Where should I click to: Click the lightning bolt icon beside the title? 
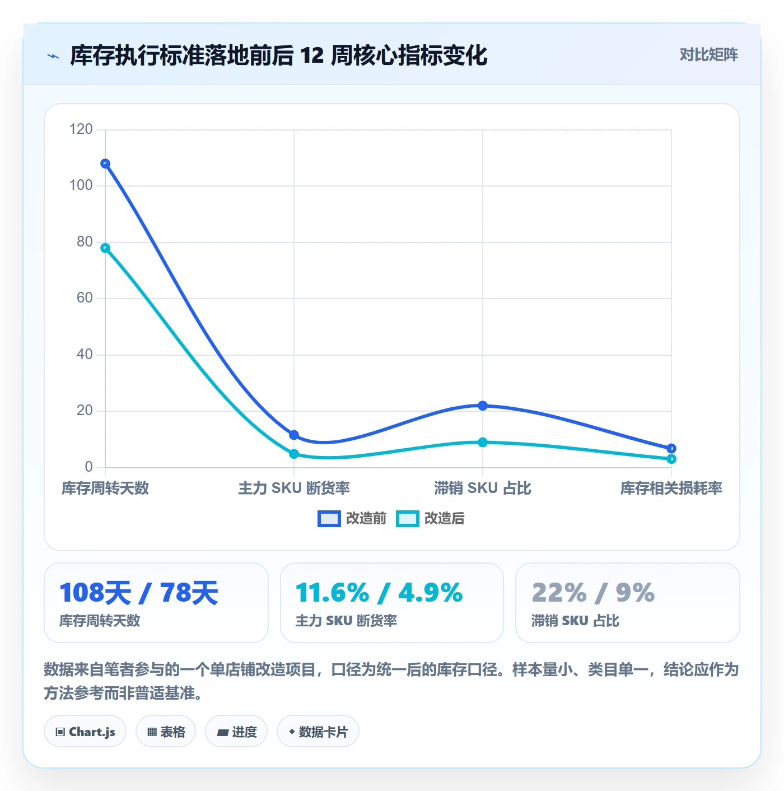(53, 56)
